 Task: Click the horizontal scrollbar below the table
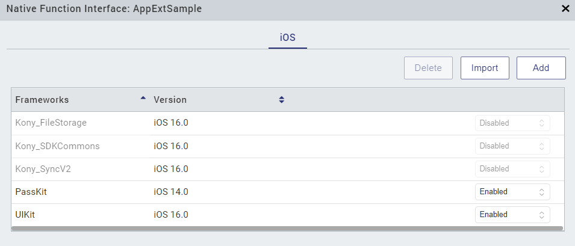click(x=287, y=229)
